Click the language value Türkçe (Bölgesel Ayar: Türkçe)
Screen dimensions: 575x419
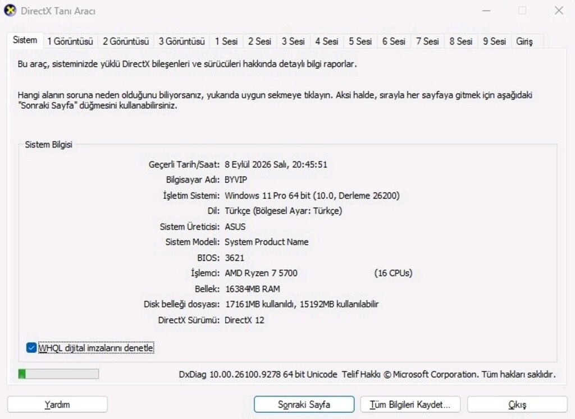click(283, 211)
